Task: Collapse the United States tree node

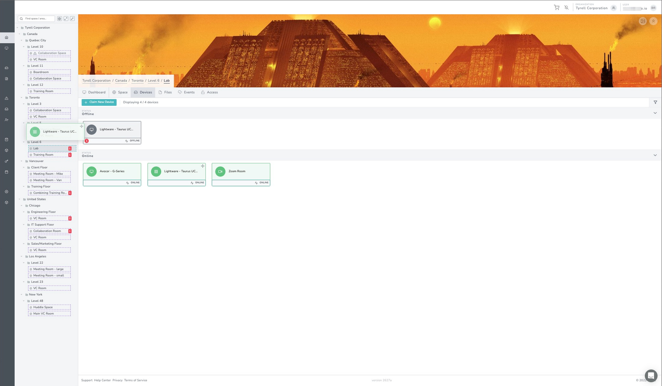Action: click(19, 199)
